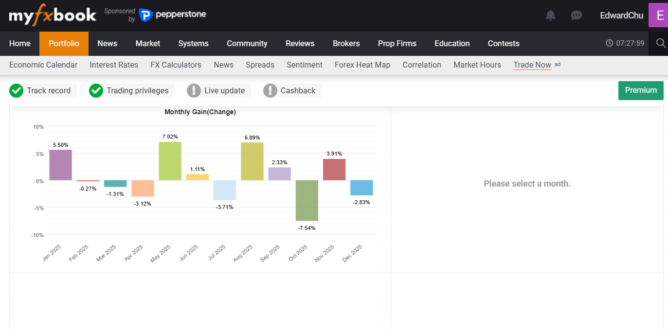Click the purple user avatar E
The width and height of the screenshot is (668, 329).
pyautogui.click(x=659, y=16)
